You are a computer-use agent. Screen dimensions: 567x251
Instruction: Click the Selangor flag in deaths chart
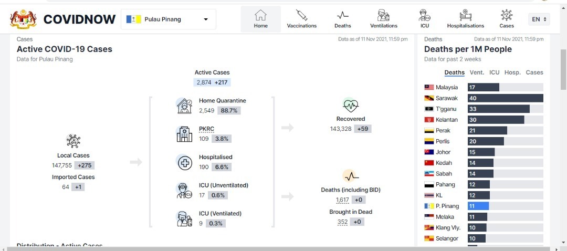tap(429, 238)
